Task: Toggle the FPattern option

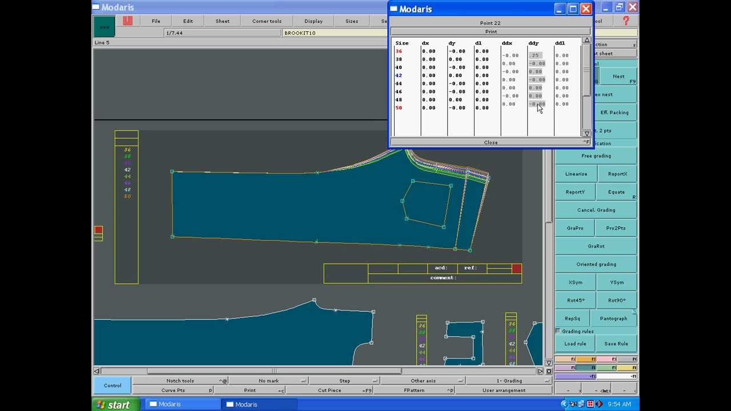Action: pos(414,390)
